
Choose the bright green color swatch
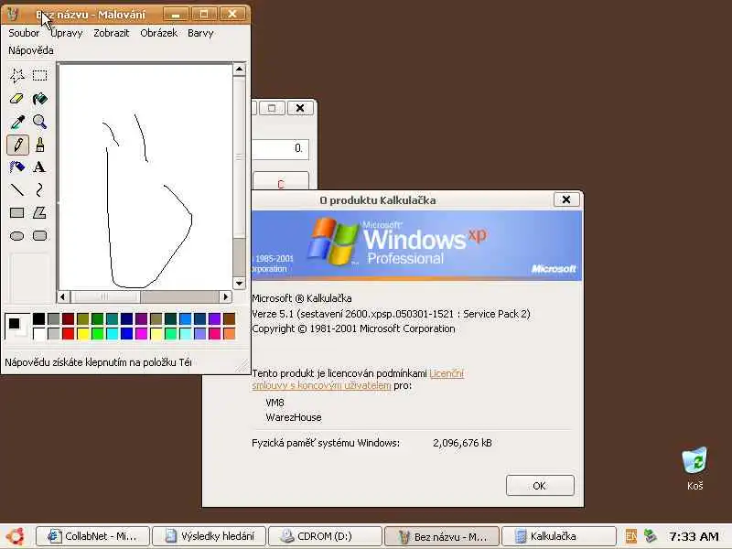click(x=97, y=334)
